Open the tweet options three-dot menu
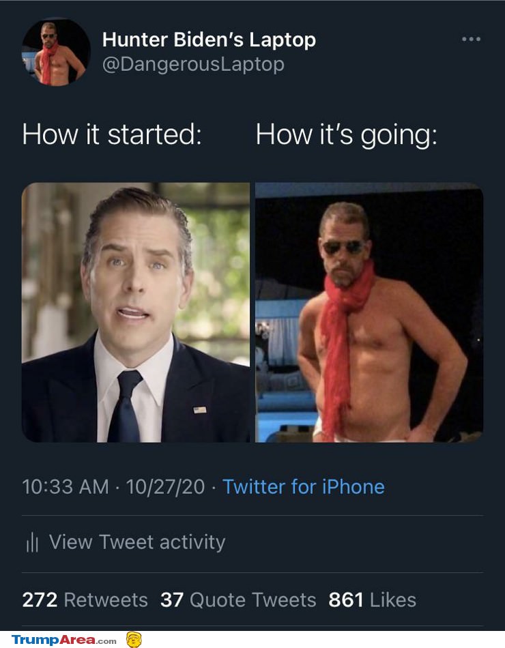The height and width of the screenshot is (648, 505). pyautogui.click(x=470, y=40)
